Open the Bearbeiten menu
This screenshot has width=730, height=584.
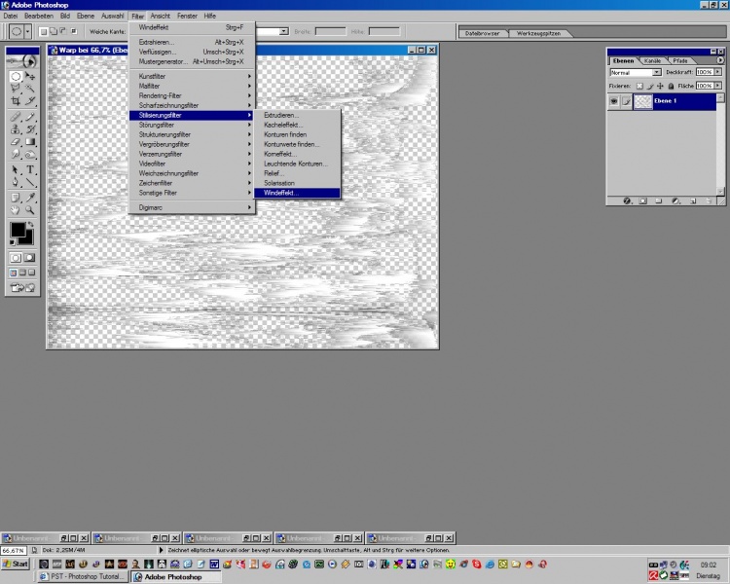coord(39,16)
